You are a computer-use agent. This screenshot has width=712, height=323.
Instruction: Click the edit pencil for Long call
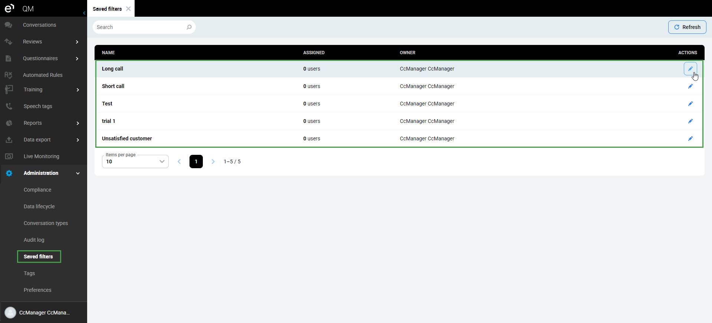coord(690,69)
